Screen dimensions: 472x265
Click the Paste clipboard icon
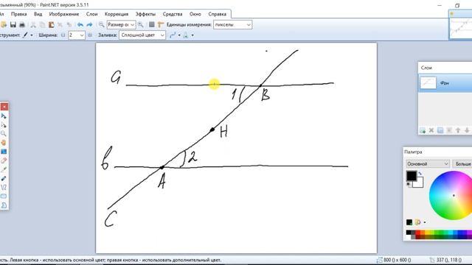[51, 24]
